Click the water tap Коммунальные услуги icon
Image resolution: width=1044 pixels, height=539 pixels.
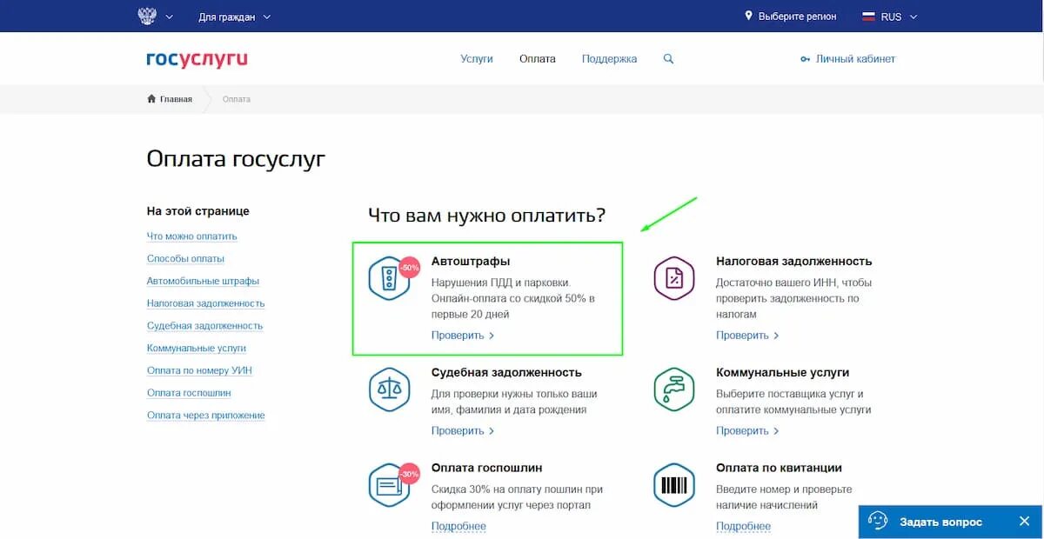click(674, 389)
